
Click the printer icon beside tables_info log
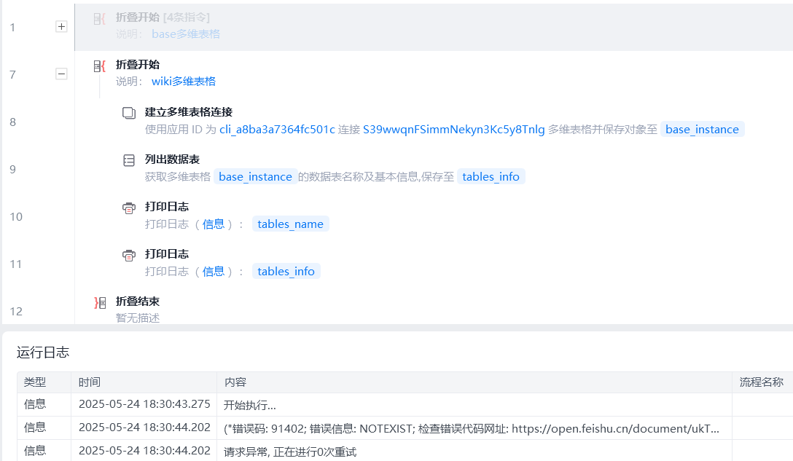pyautogui.click(x=129, y=255)
